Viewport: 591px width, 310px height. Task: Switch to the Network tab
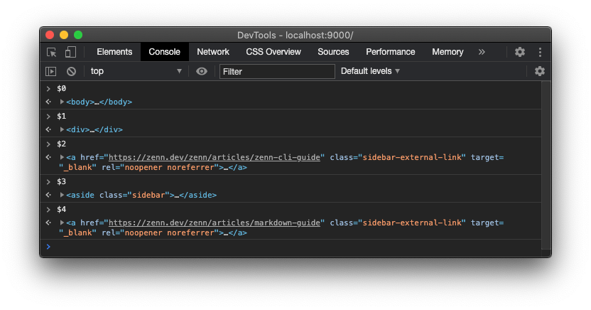(x=213, y=52)
